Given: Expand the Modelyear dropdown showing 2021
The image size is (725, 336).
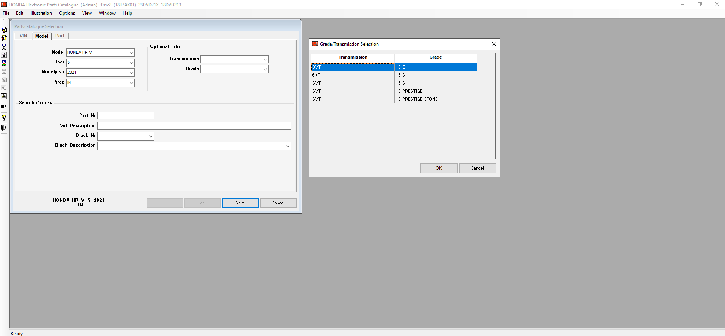Looking at the screenshot, I should (x=131, y=73).
